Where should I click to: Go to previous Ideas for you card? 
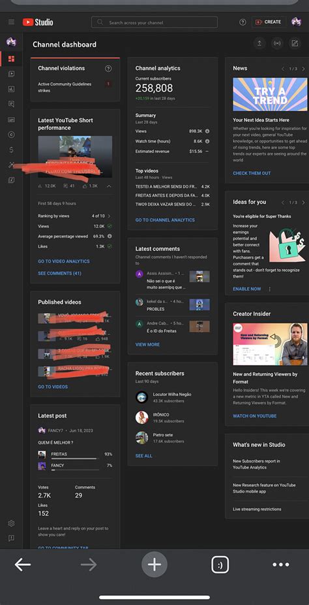click(x=283, y=203)
